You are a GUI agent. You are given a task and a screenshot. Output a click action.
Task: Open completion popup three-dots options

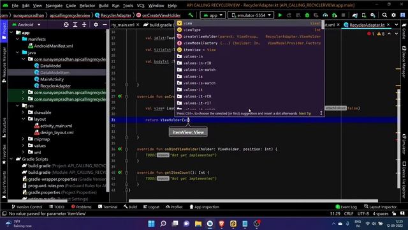pos(321,113)
